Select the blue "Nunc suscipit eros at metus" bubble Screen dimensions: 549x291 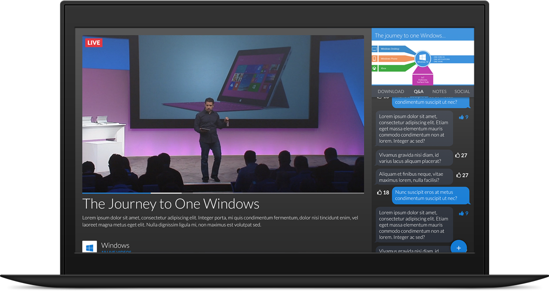pos(430,195)
